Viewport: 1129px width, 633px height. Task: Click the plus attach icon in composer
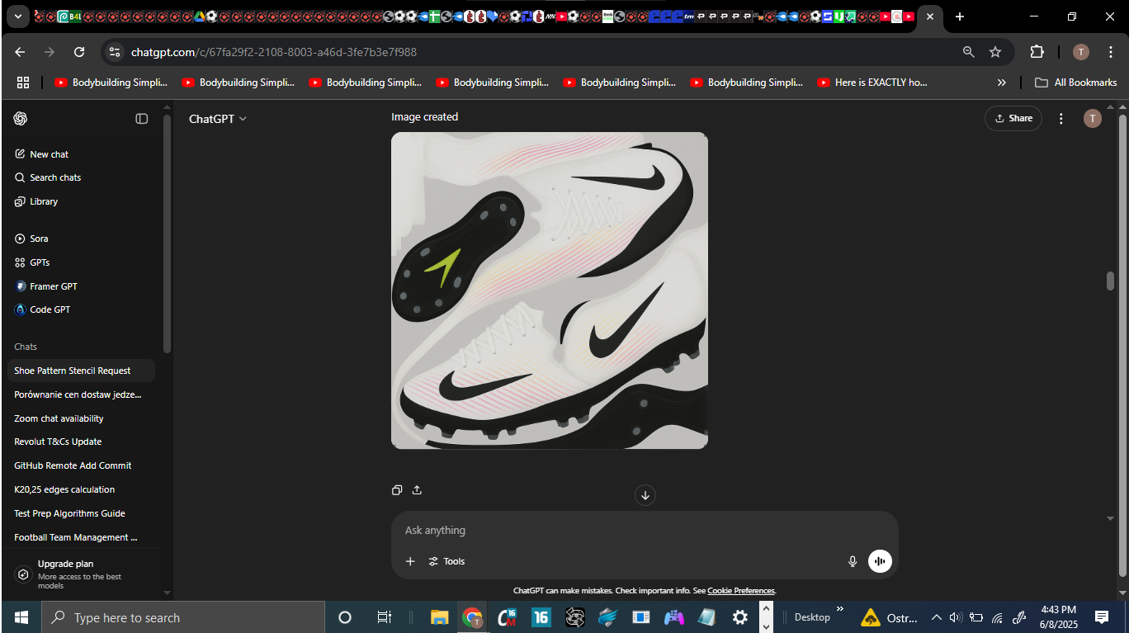410,562
